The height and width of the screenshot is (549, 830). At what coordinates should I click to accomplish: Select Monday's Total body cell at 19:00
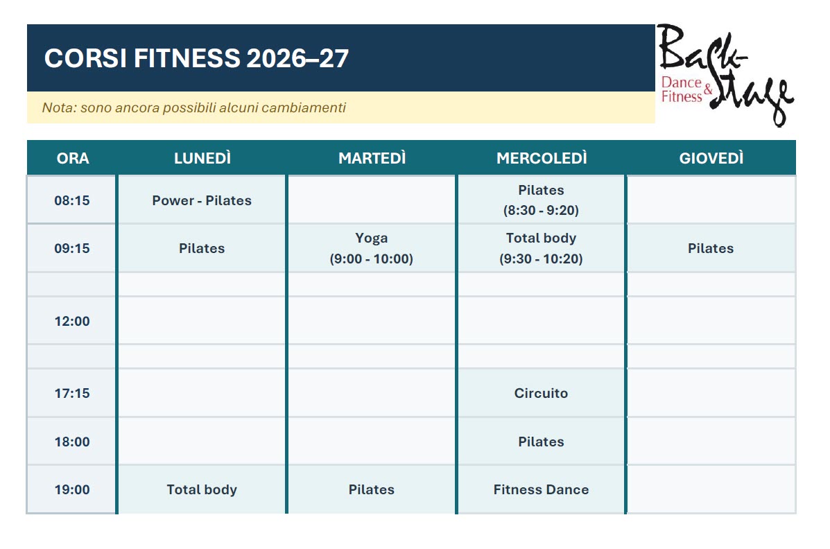pos(202,489)
